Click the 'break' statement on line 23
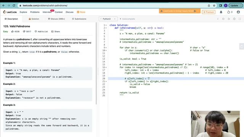This screenshot has width=244, height=137. [x=133, y=87]
